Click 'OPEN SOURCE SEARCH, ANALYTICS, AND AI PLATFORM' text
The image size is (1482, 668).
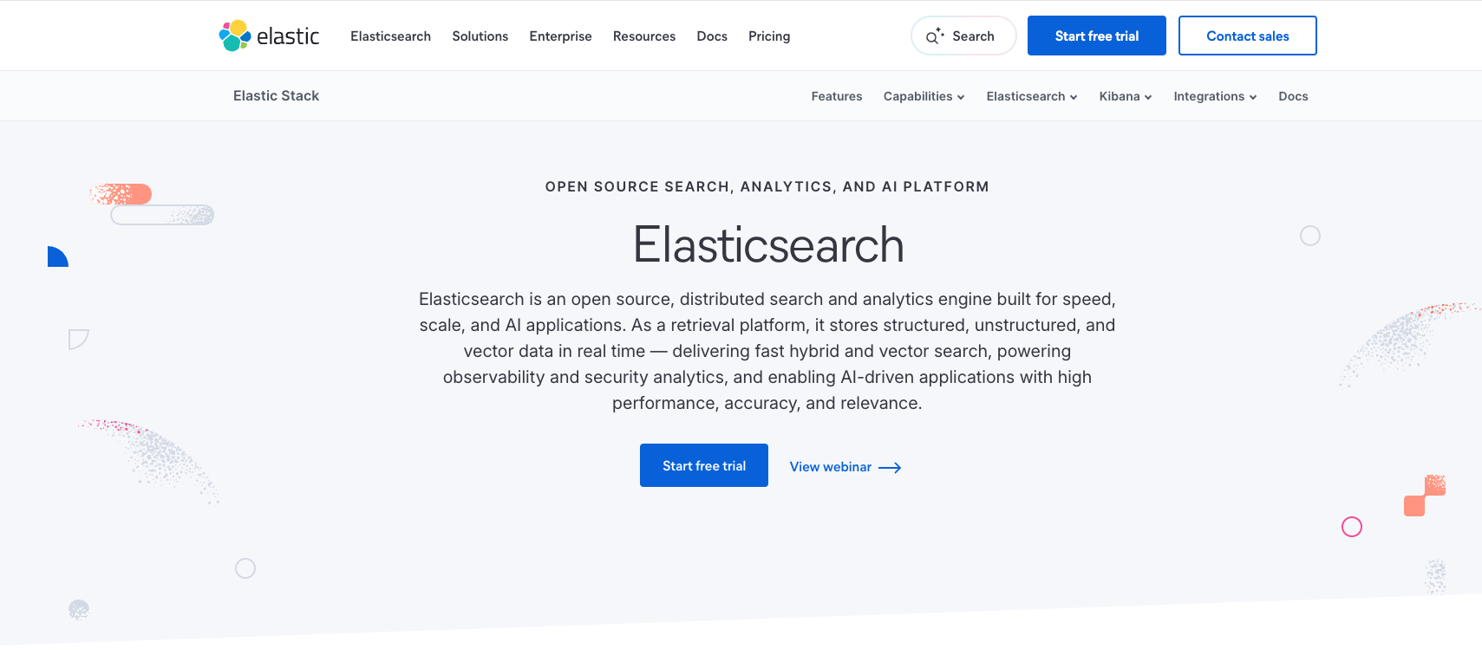pos(767,186)
